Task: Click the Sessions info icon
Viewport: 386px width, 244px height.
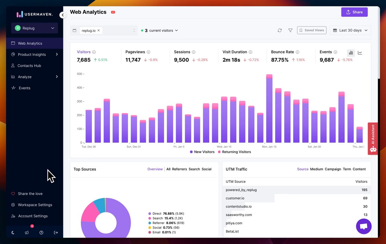Action: pyautogui.click(x=194, y=52)
